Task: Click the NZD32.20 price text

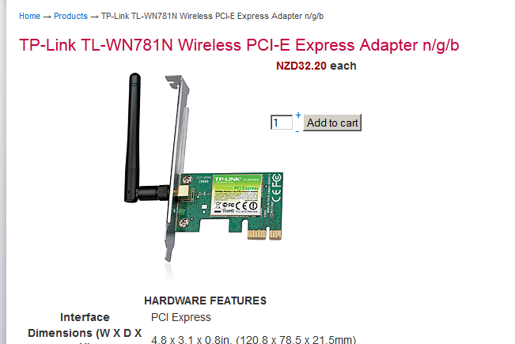Action: click(301, 66)
